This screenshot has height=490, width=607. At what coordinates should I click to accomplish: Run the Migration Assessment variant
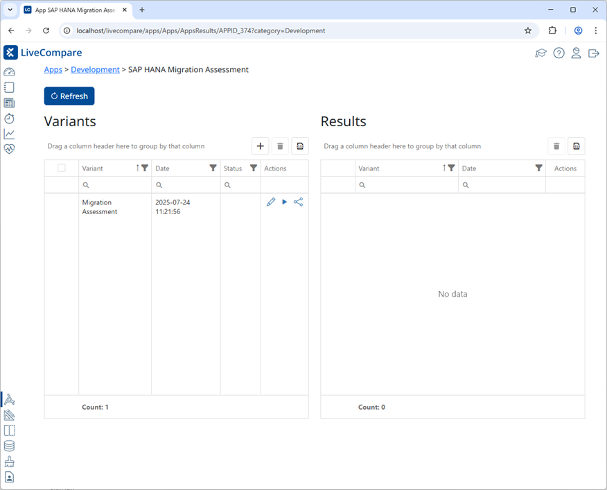284,202
